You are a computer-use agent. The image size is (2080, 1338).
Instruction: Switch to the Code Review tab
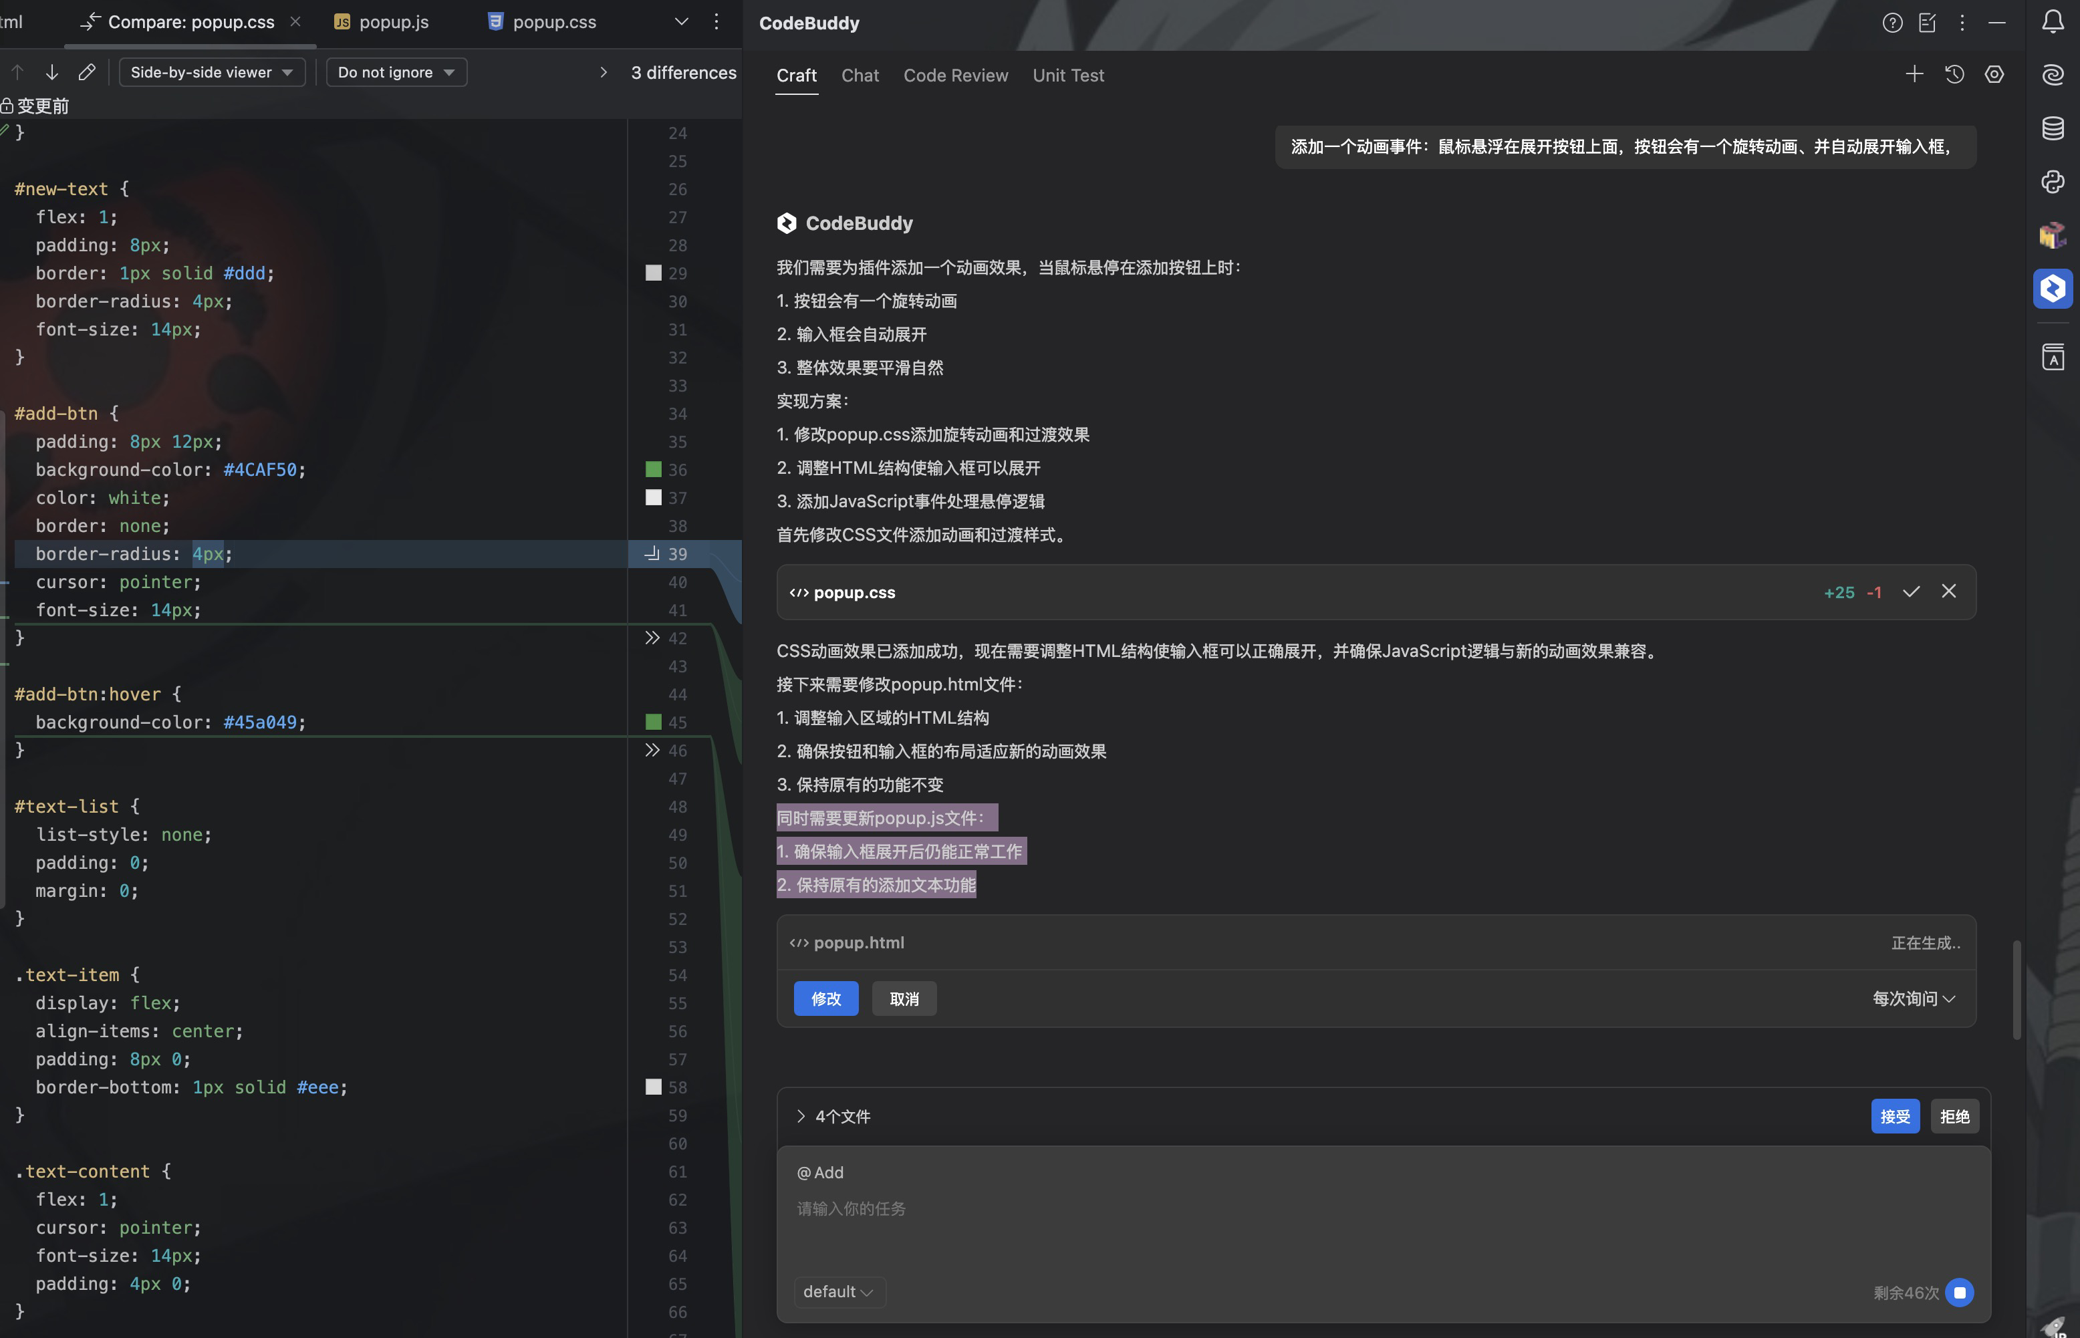pos(955,76)
